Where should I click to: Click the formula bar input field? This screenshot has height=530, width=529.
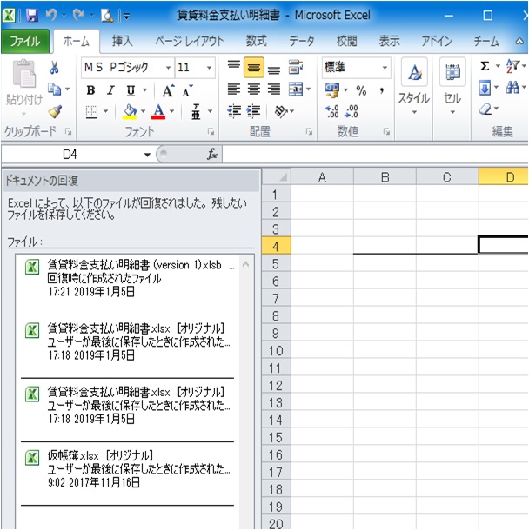point(375,155)
